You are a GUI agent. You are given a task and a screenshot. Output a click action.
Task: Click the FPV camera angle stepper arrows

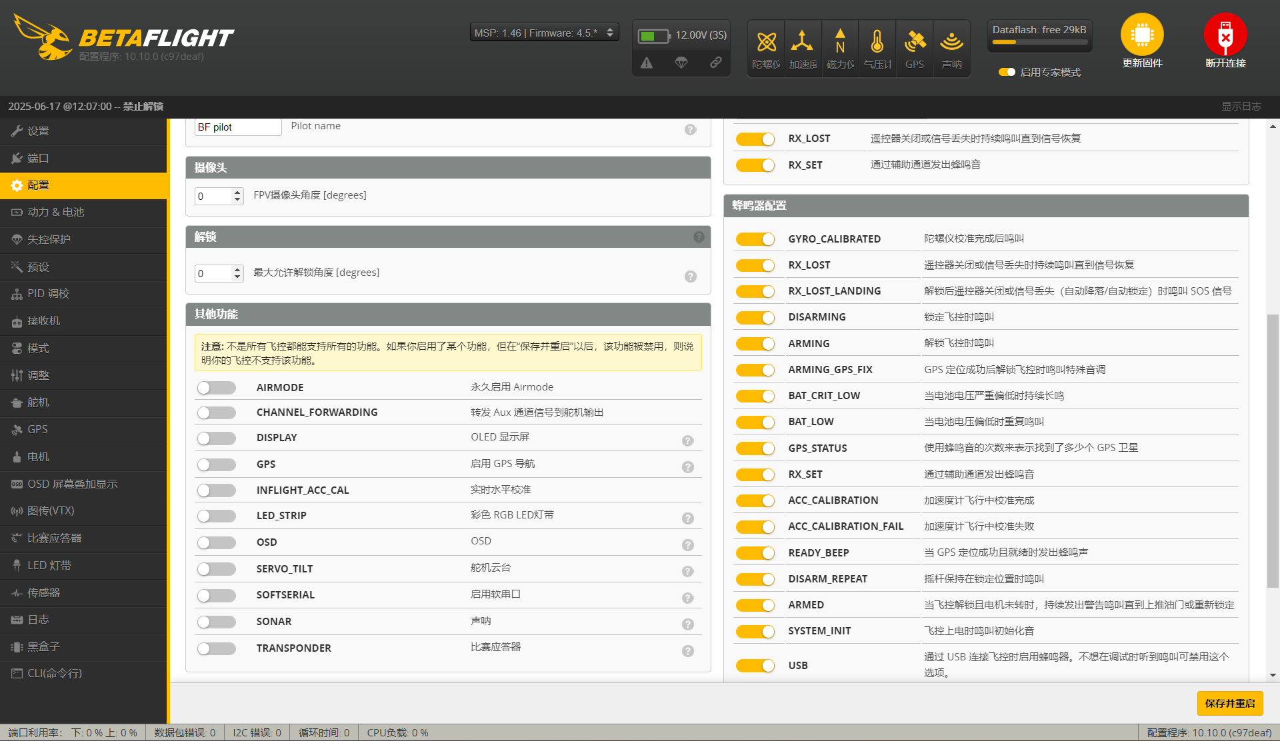[237, 196]
